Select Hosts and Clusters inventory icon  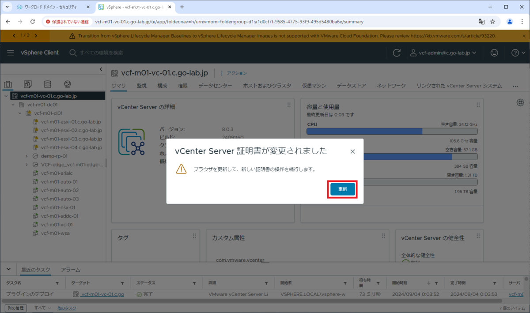8,84
